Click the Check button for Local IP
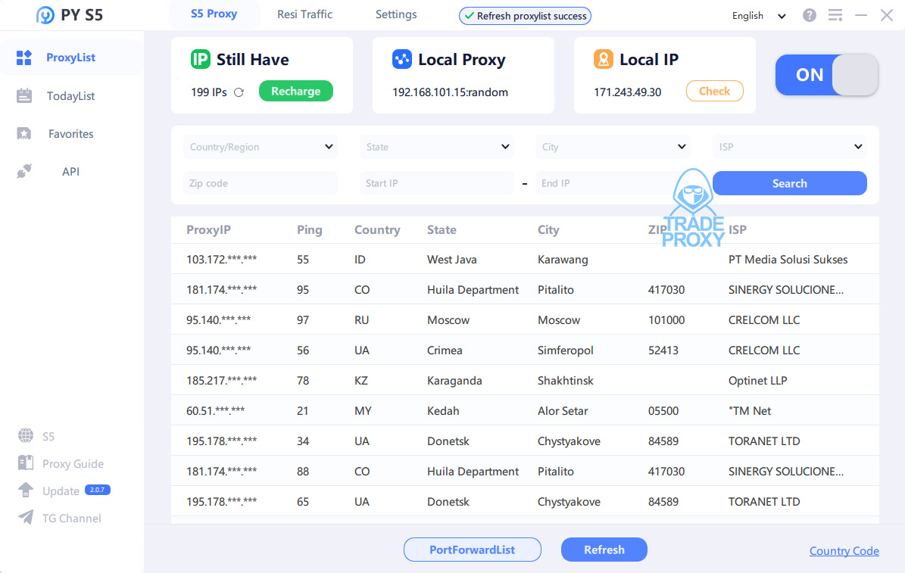This screenshot has width=905, height=573. [x=715, y=91]
